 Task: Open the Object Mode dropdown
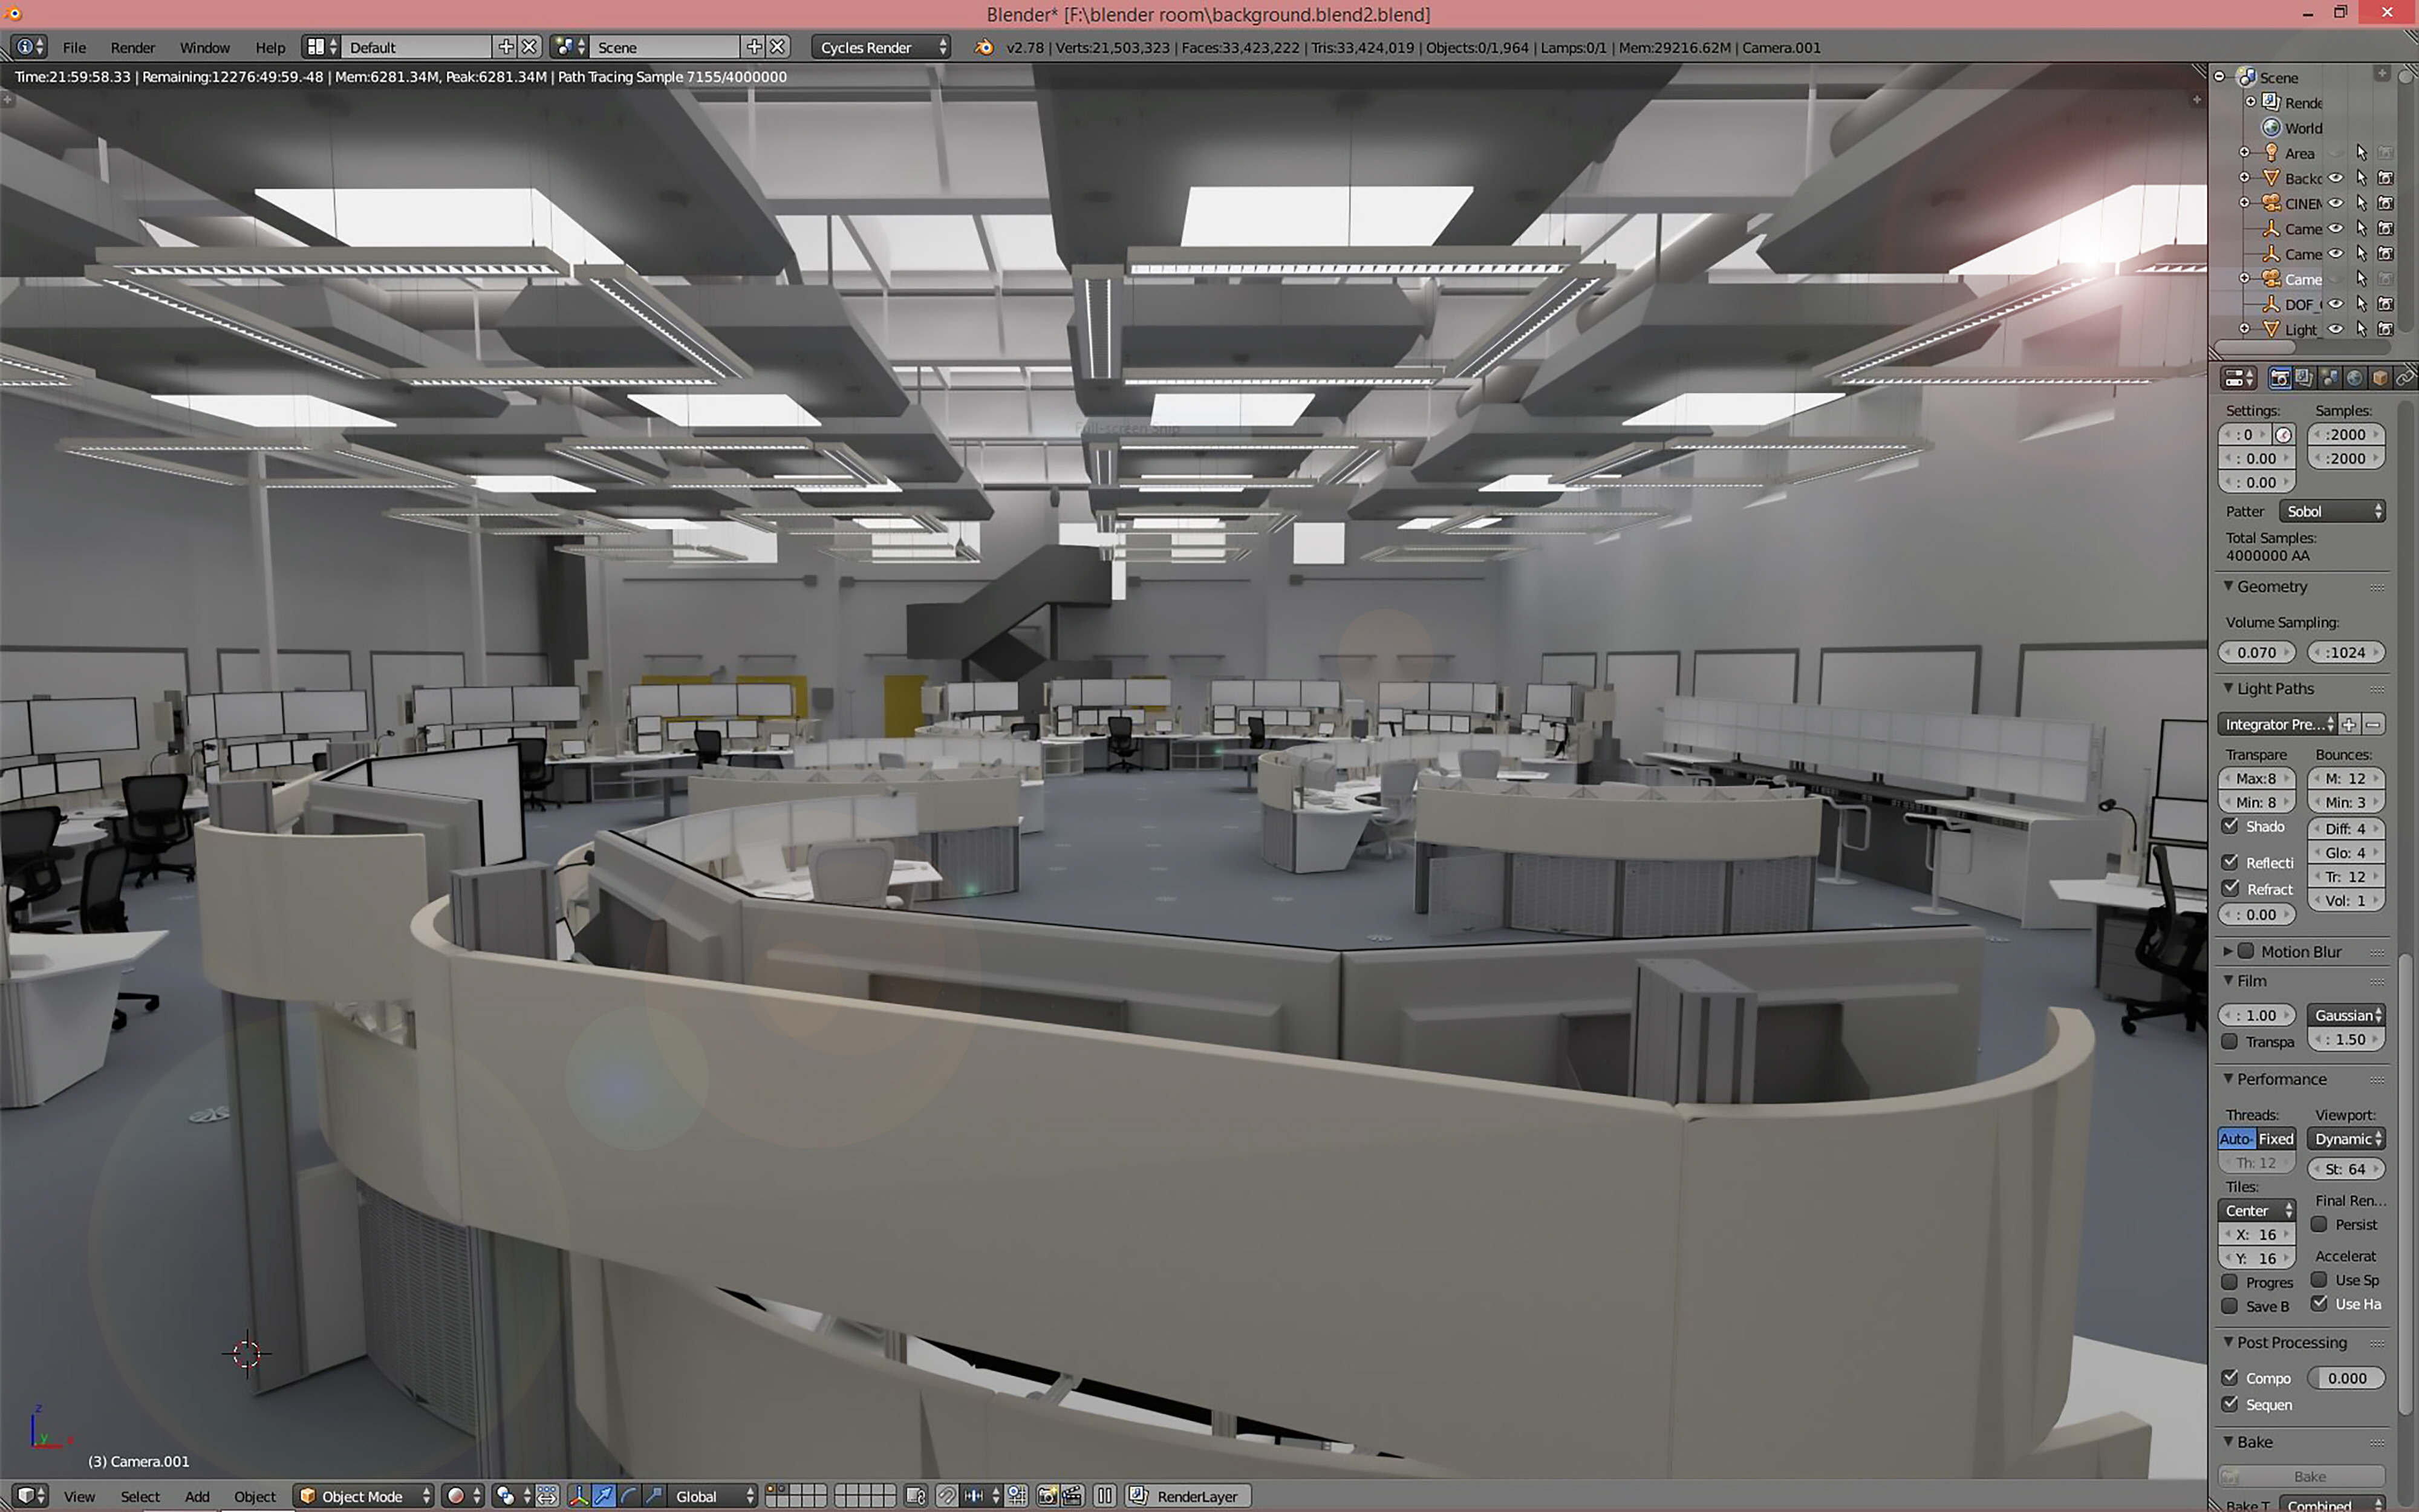pos(363,1495)
